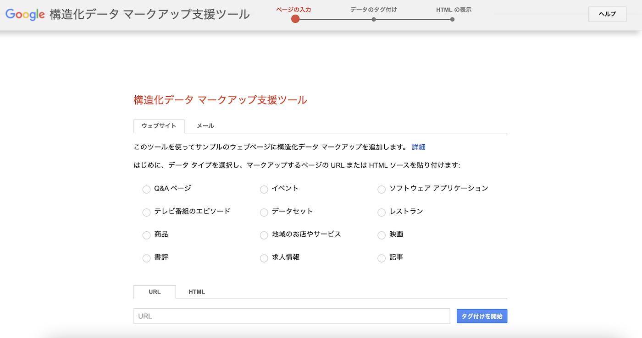Viewport: 642px width, 338px height.
Task: Switch to the メール tab
Action: tap(205, 126)
